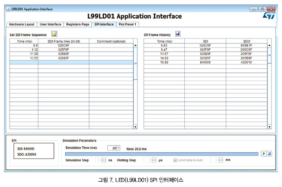Click down arrow of Frame History scrollbar

coord(269,127)
